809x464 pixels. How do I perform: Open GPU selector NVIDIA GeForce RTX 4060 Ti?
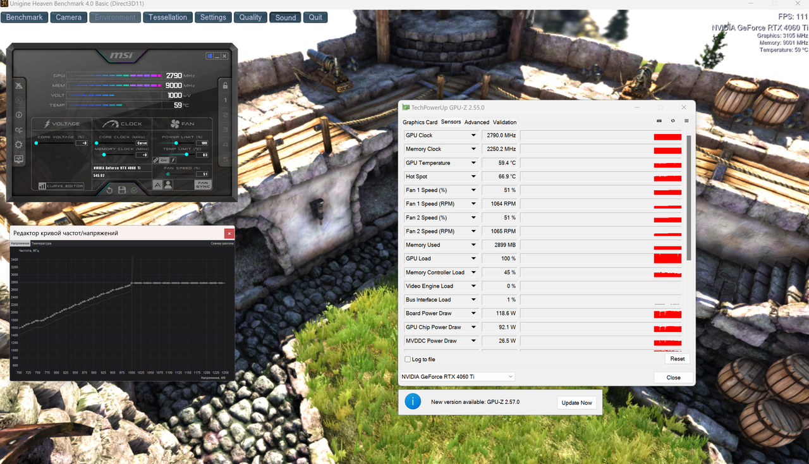458,377
